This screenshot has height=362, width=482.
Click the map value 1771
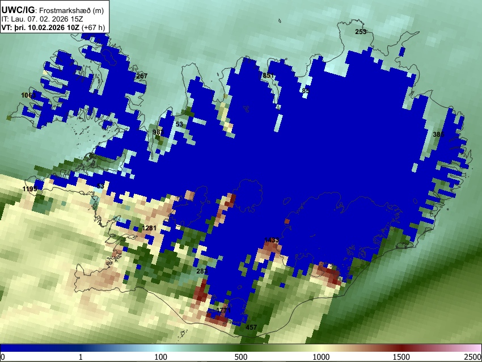223,310
